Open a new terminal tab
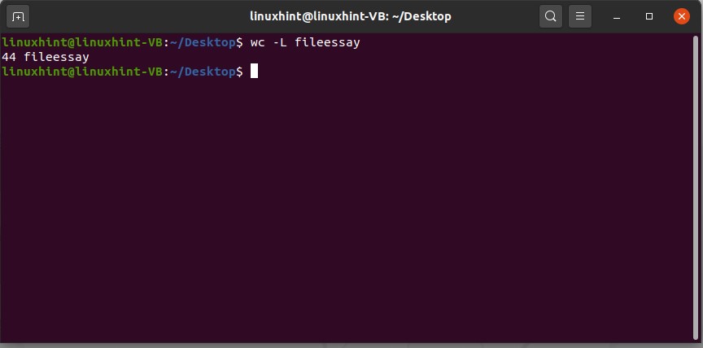This screenshot has height=348, width=703. coord(18,16)
